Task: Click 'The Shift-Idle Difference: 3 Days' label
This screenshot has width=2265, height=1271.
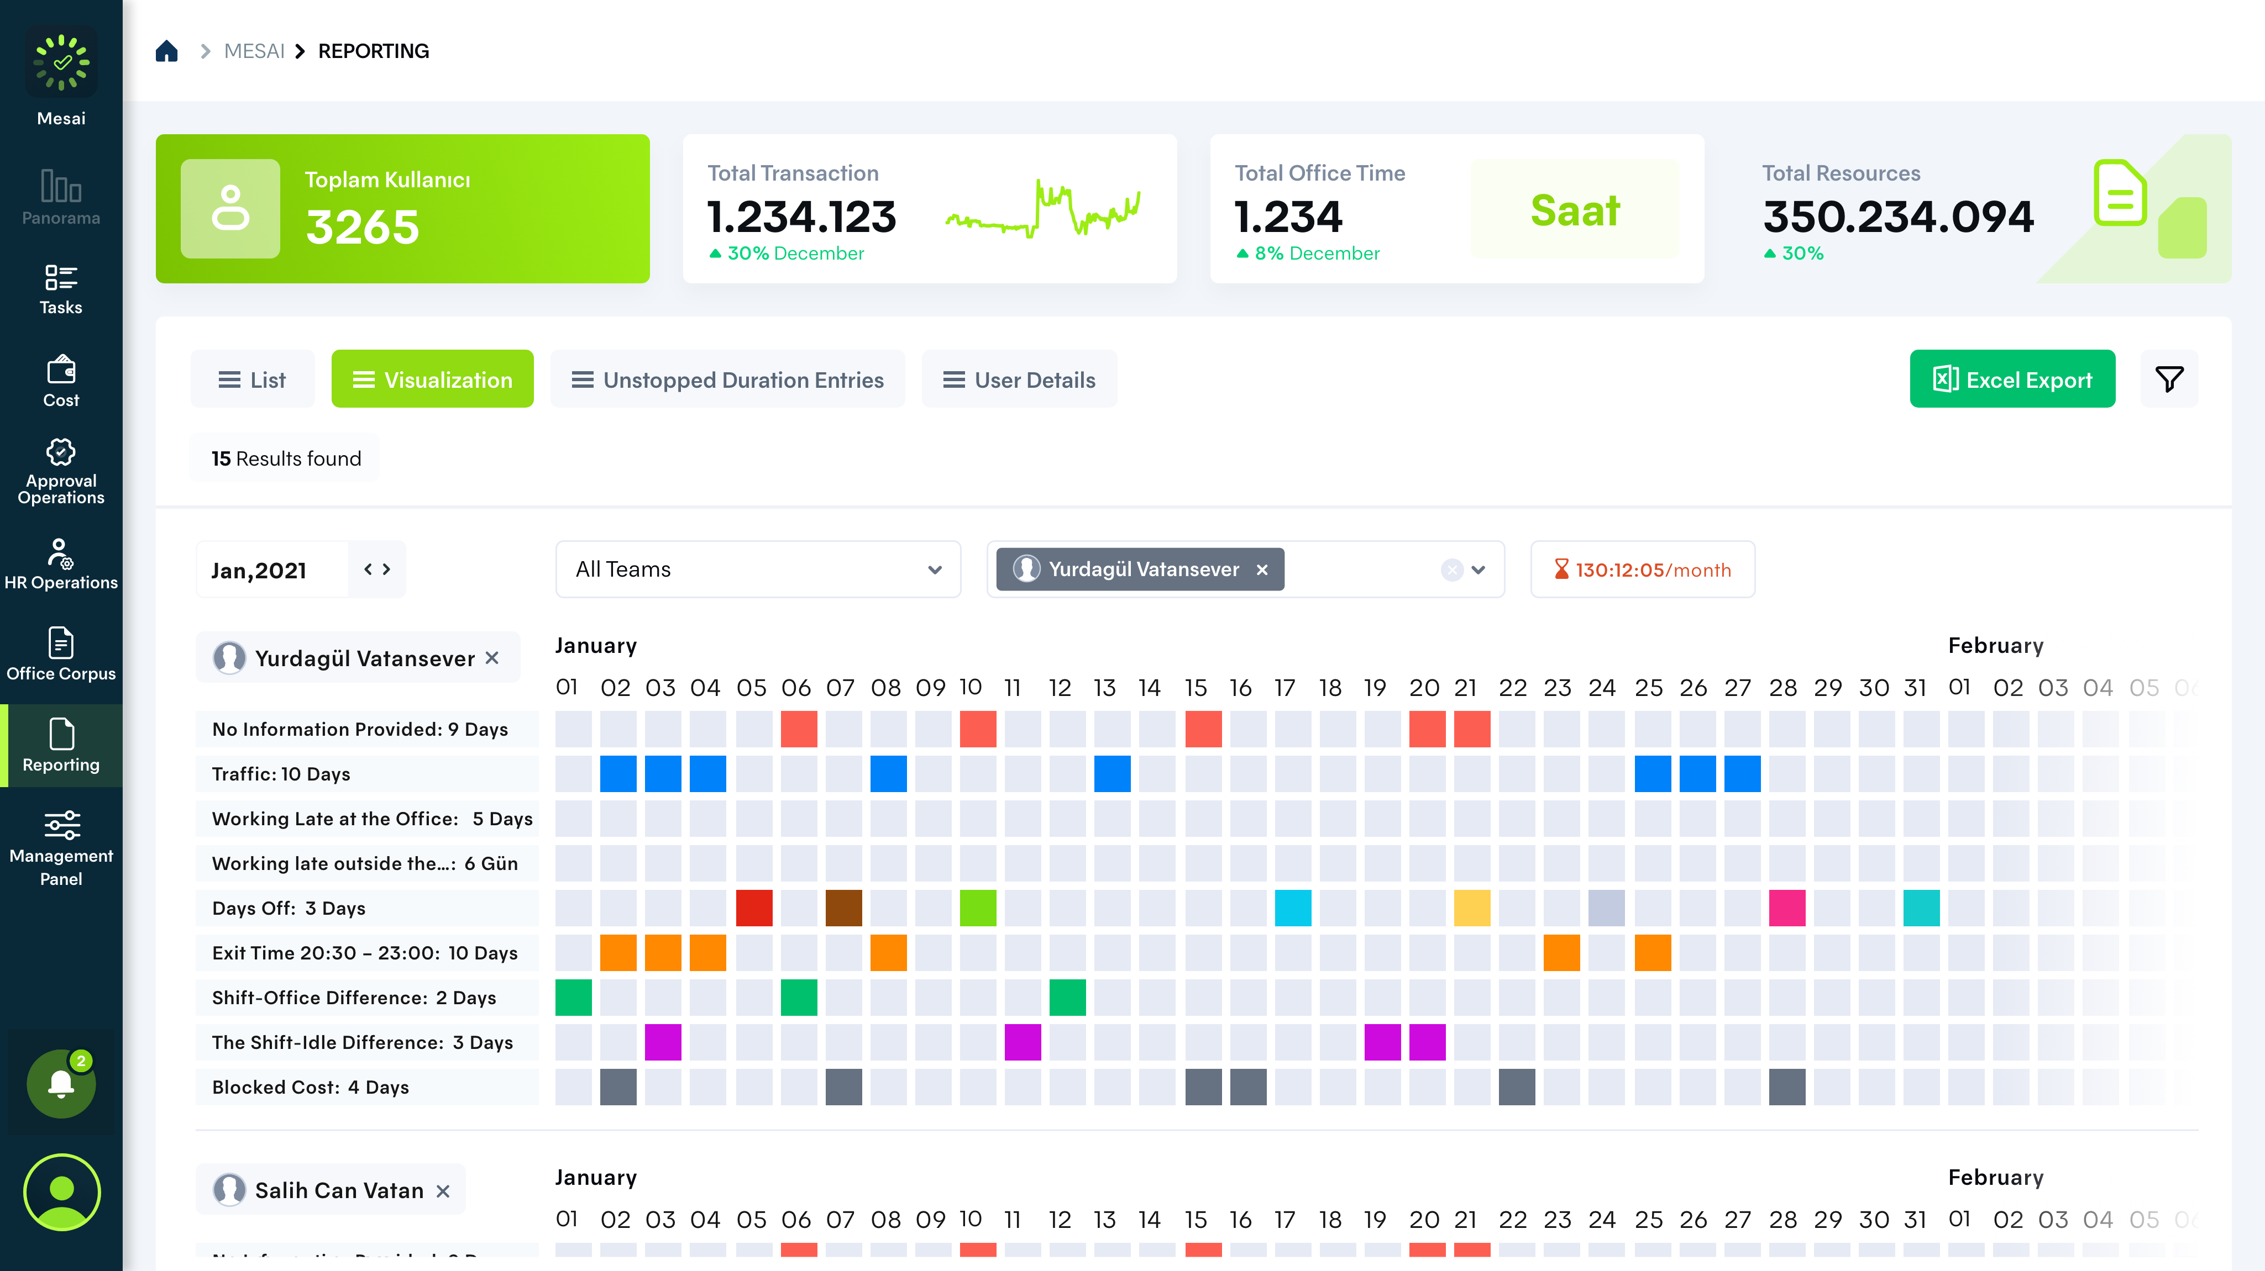Action: click(x=368, y=1042)
